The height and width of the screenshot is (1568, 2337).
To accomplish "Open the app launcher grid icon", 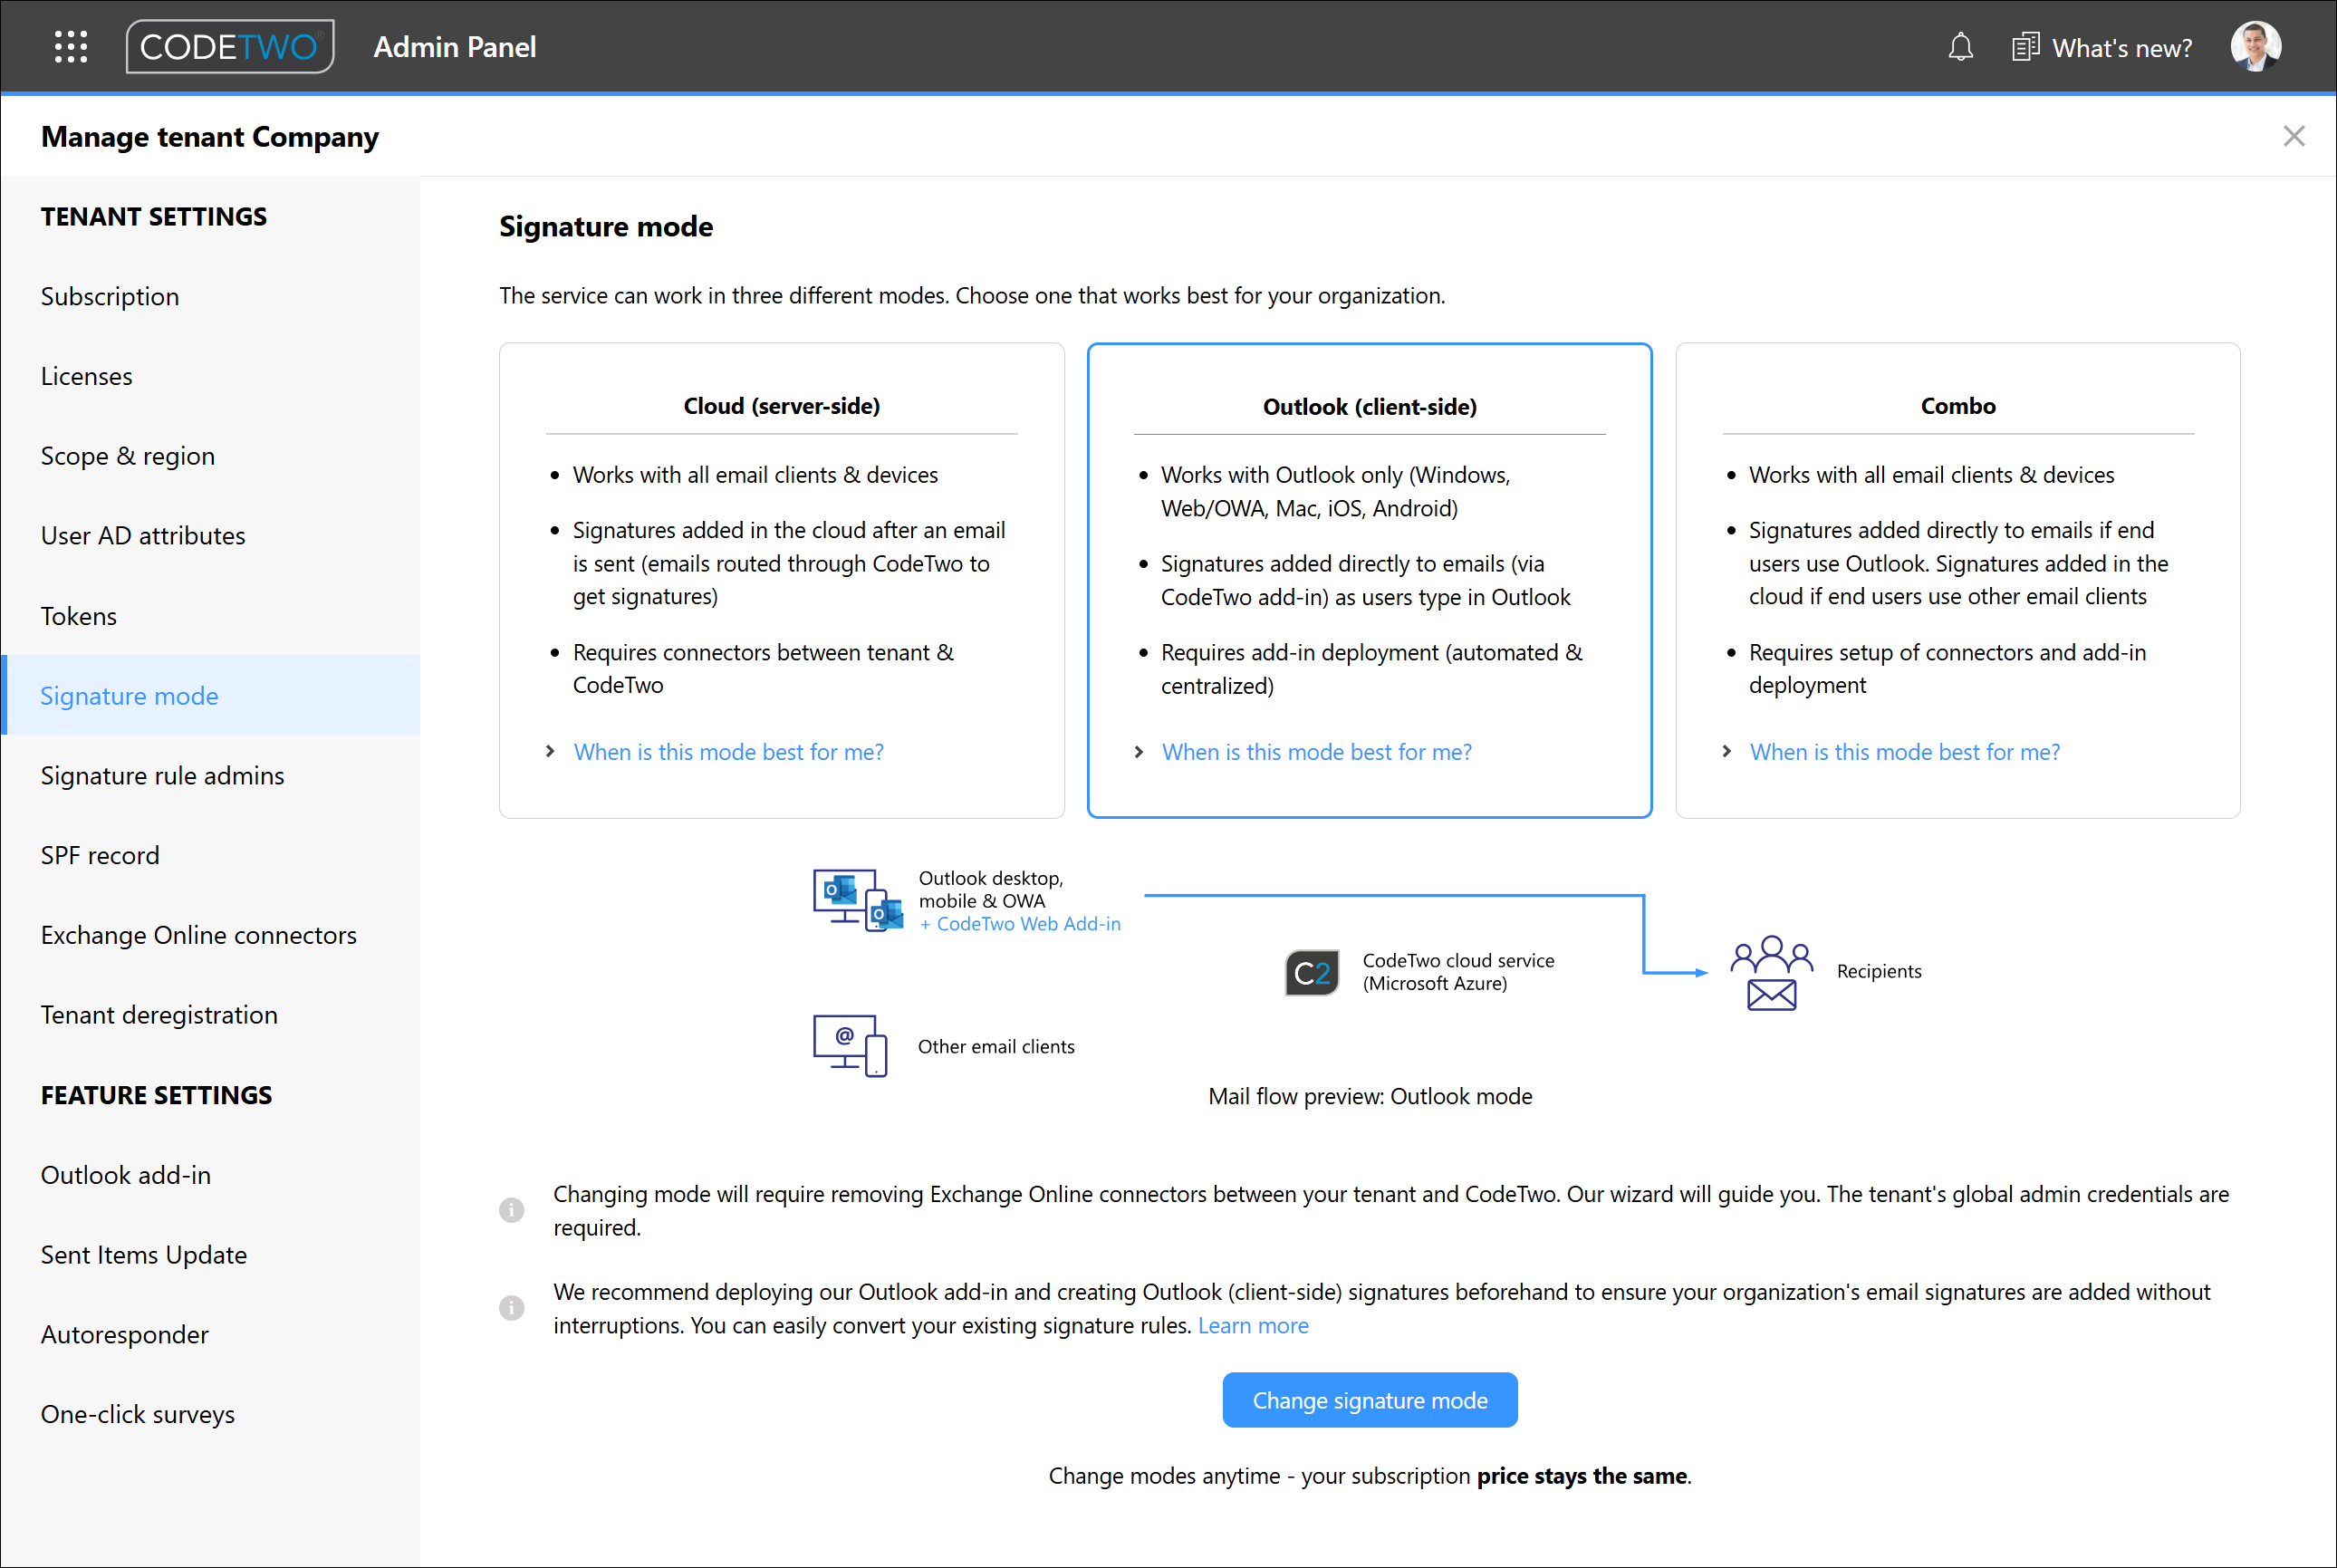I will click(x=71, y=47).
